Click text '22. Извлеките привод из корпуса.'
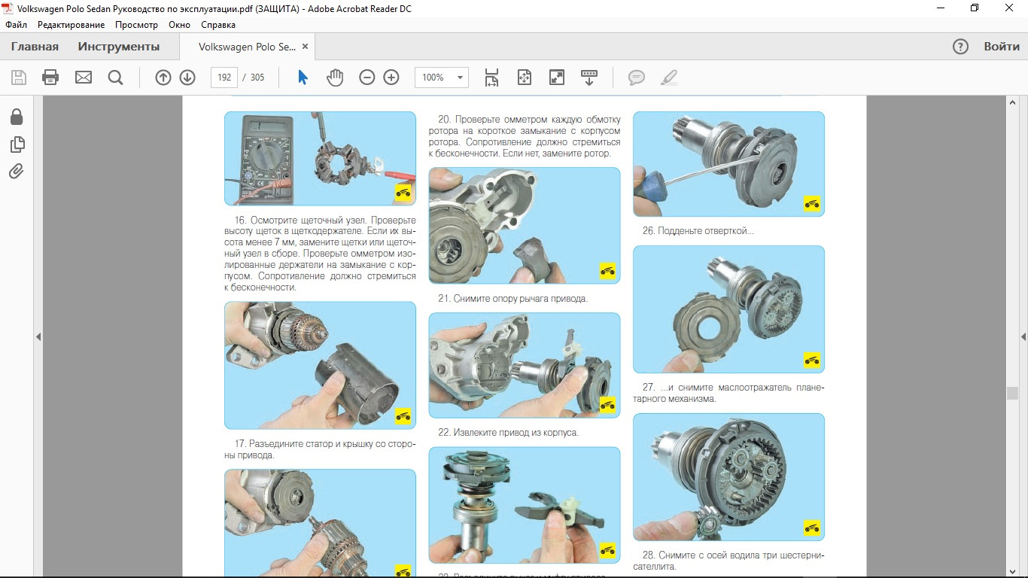Screen dimensions: 1028x578 [508, 433]
